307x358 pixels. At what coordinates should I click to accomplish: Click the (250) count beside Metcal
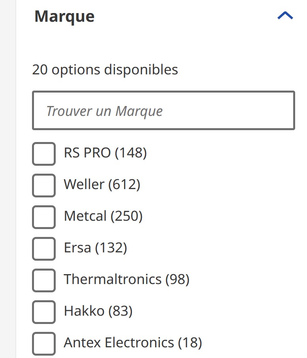pos(126,216)
